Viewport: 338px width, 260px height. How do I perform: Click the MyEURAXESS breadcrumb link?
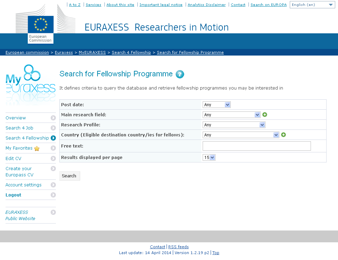click(92, 52)
